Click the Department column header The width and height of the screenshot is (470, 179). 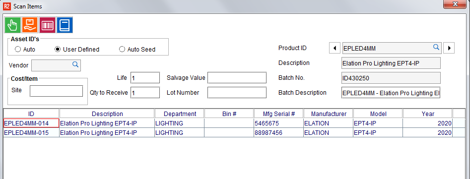click(x=180, y=114)
